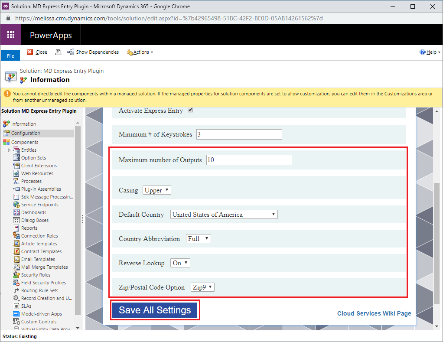Screen dimensions: 443x342
Task: Click the Show Dependencies icon
Action: pos(71,52)
